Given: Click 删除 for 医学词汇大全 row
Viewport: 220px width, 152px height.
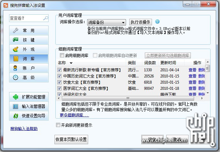Looking at the screenshot, I should [x=202, y=88].
